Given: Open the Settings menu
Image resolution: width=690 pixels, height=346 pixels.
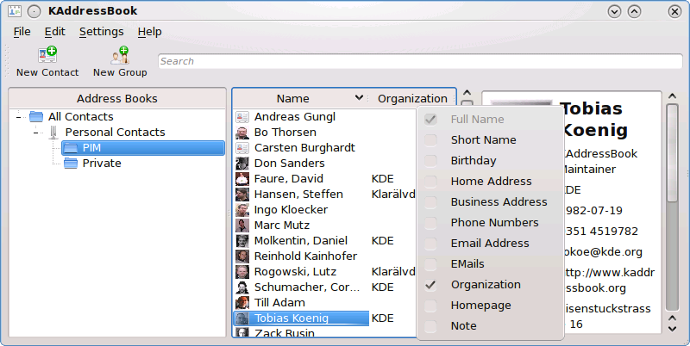Looking at the screenshot, I should [x=101, y=32].
